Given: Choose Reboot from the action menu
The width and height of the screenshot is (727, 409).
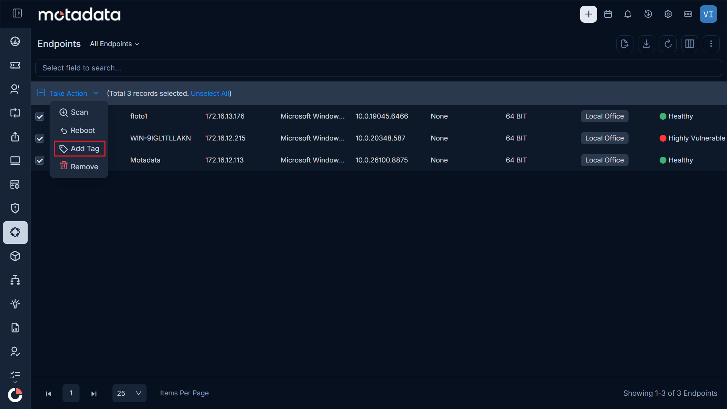Looking at the screenshot, I should [x=79, y=130].
